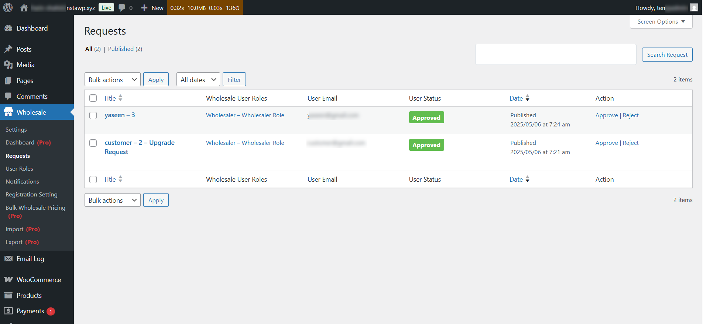This screenshot has height=324, width=703.
Task: Open Export (Pro) submenu item
Action: click(x=22, y=242)
